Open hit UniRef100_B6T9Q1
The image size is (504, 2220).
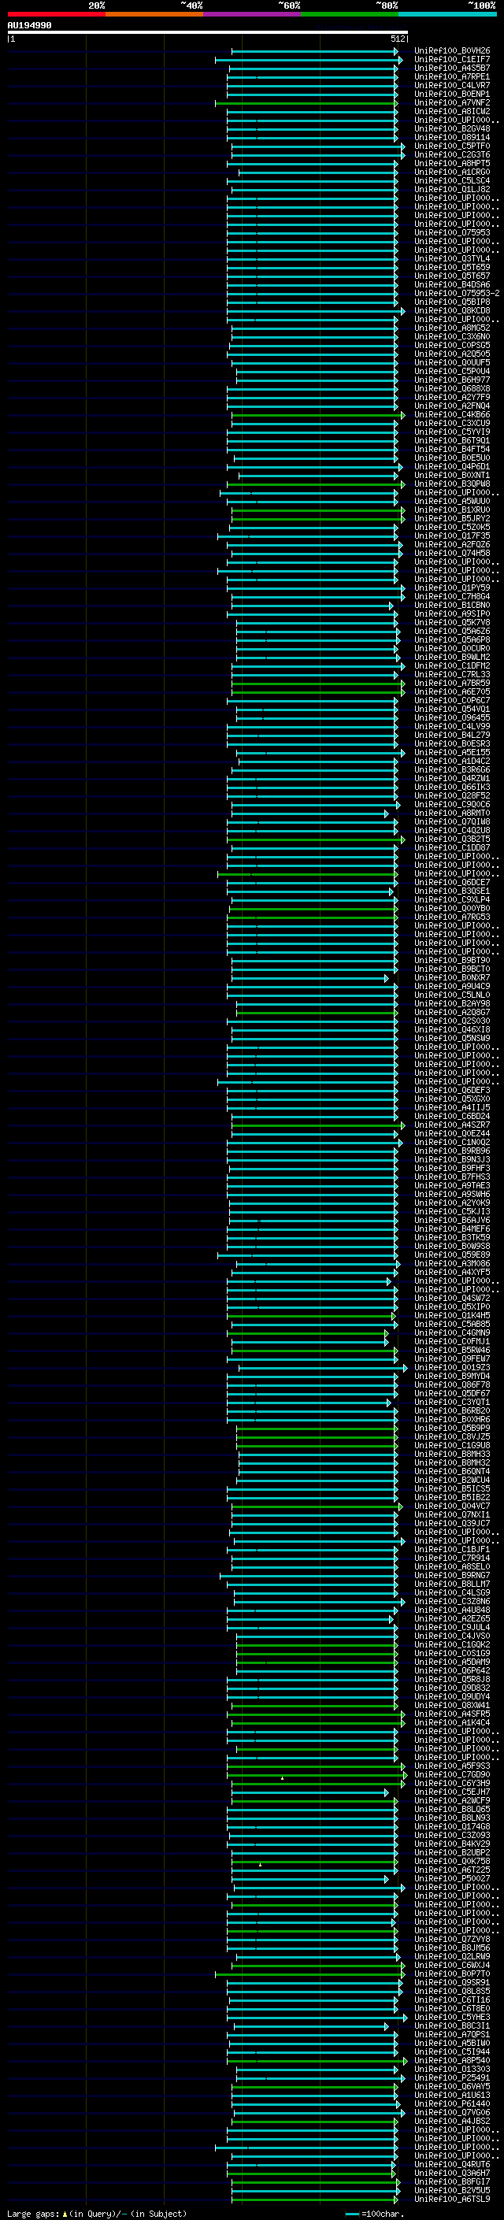[x=452, y=440]
